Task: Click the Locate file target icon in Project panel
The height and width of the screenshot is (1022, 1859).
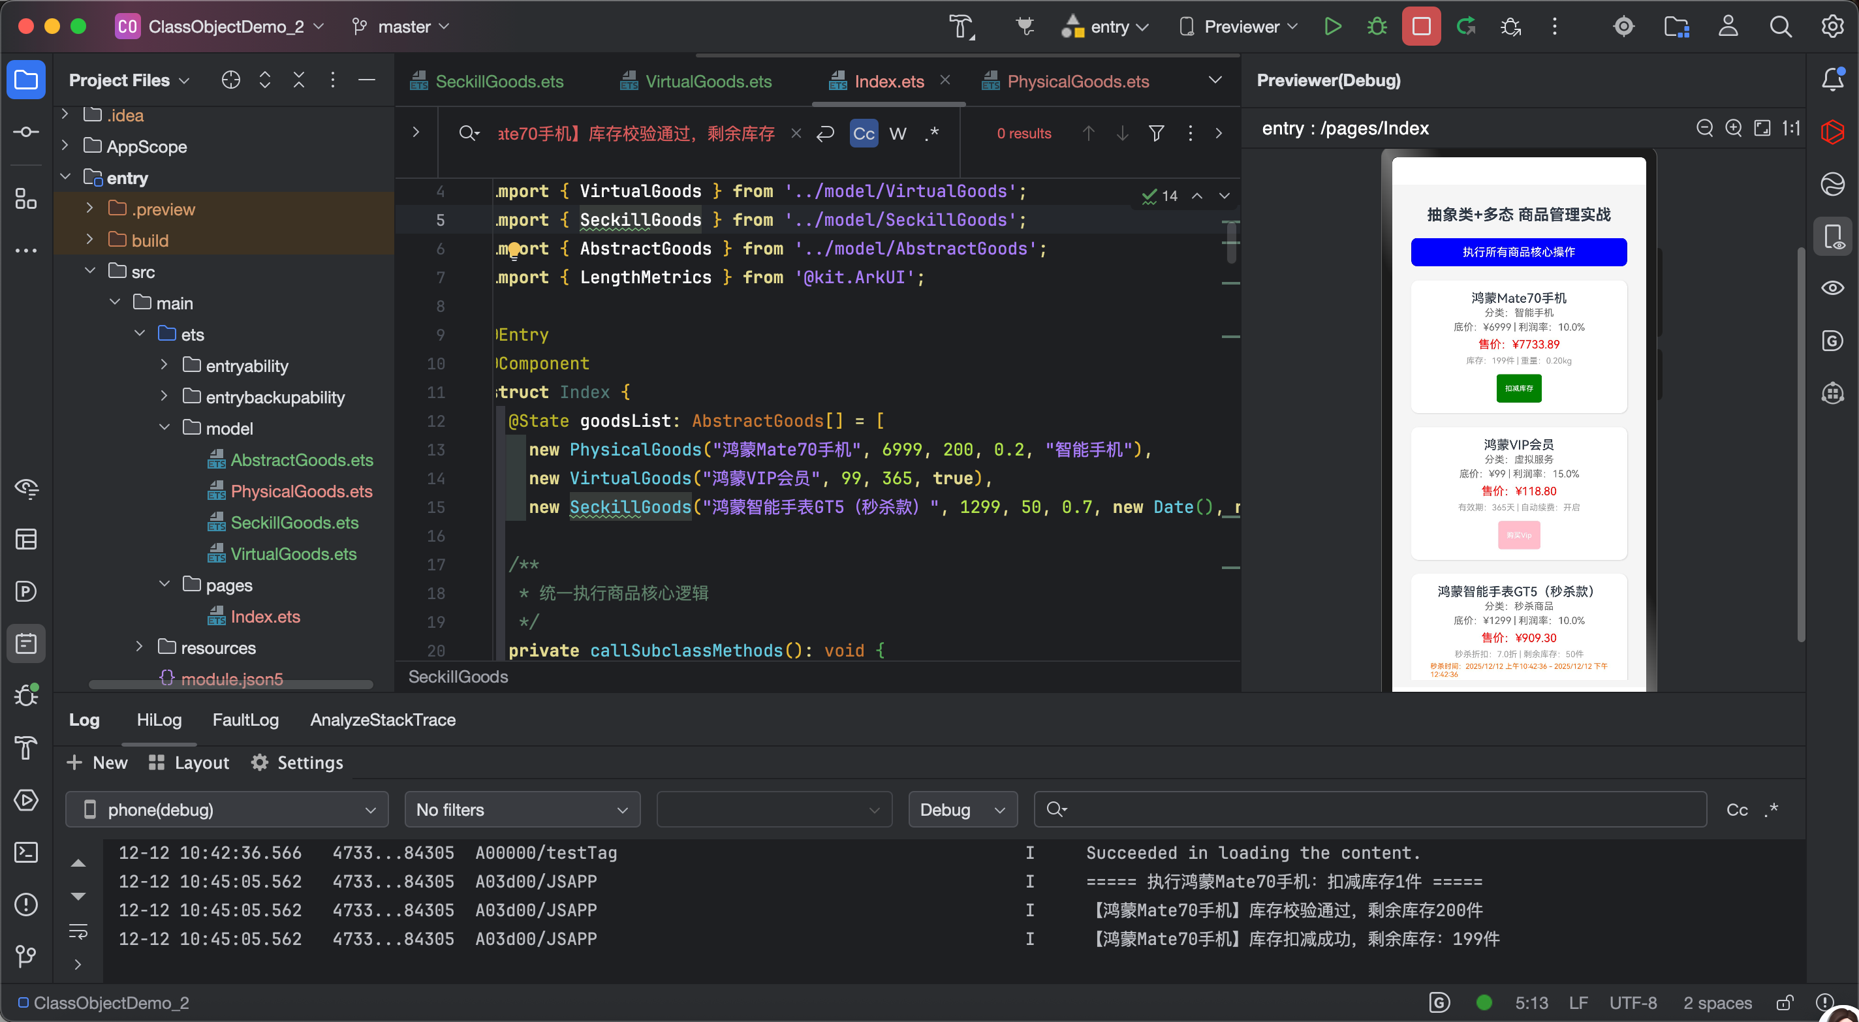Action: click(x=230, y=80)
